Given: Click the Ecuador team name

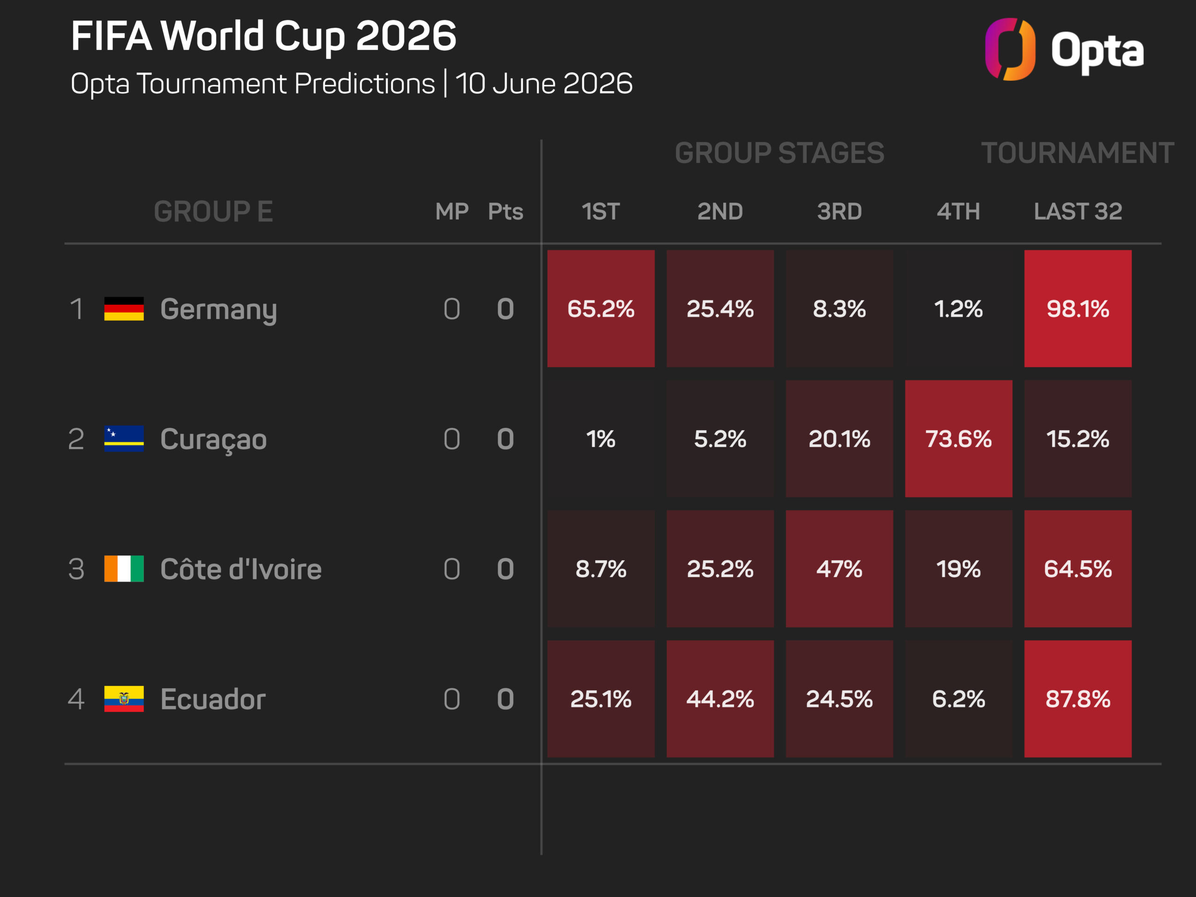Looking at the screenshot, I should [x=213, y=699].
